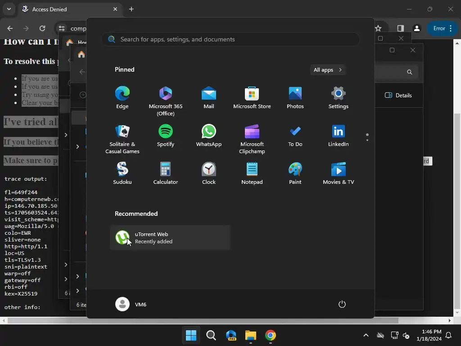Click Chrome's back arrow
Viewport: 461px width, 346px height.
(x=10, y=28)
